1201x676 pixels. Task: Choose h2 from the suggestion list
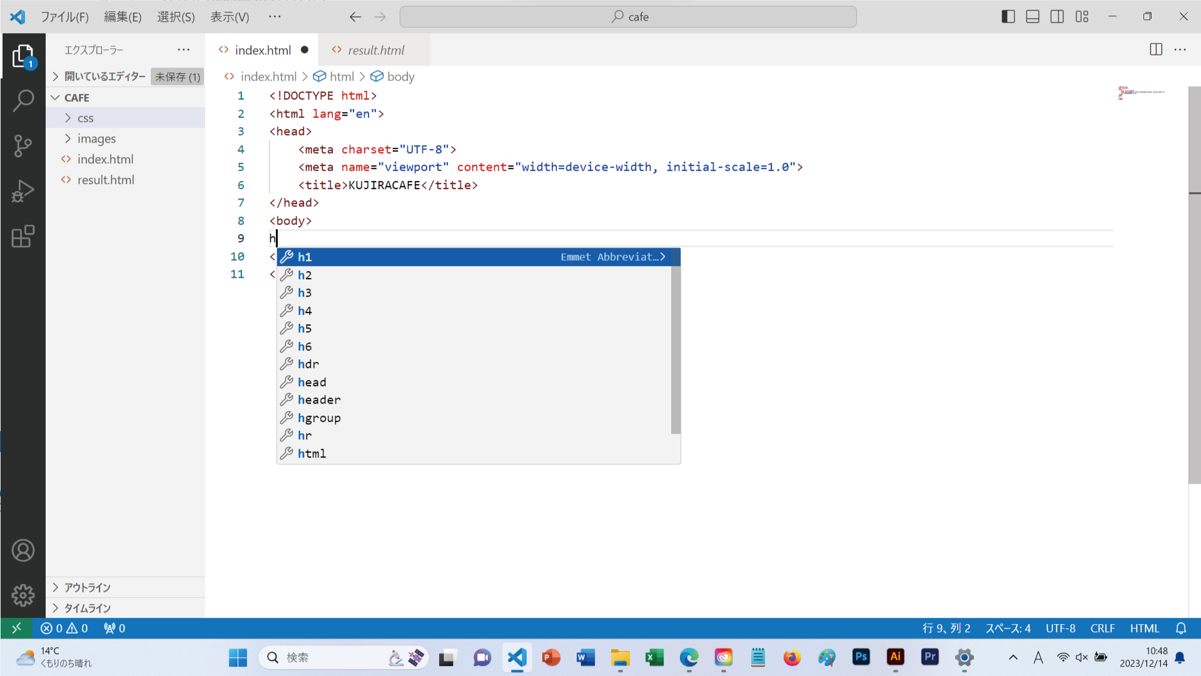pos(305,275)
